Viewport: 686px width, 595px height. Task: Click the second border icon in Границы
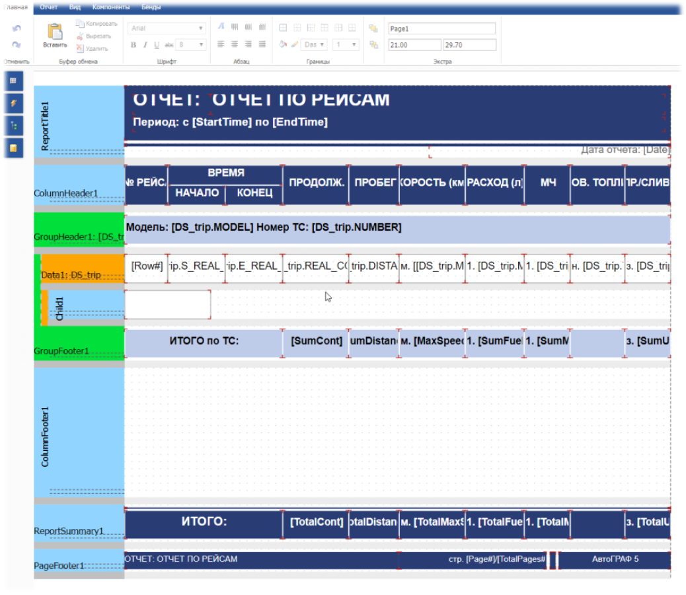tap(297, 28)
